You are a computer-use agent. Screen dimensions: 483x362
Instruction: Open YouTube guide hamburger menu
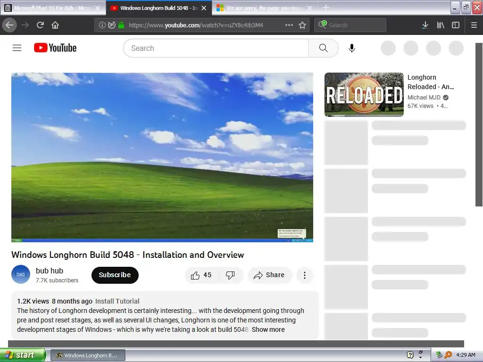pyautogui.click(x=17, y=48)
